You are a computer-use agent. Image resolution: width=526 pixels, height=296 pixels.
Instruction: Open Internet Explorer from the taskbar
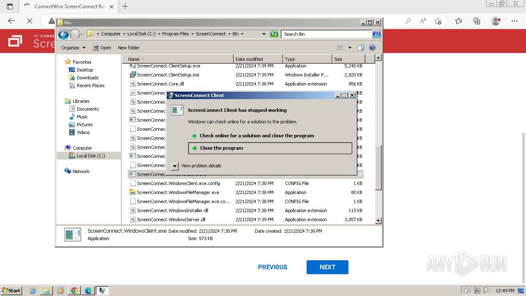click(33, 291)
